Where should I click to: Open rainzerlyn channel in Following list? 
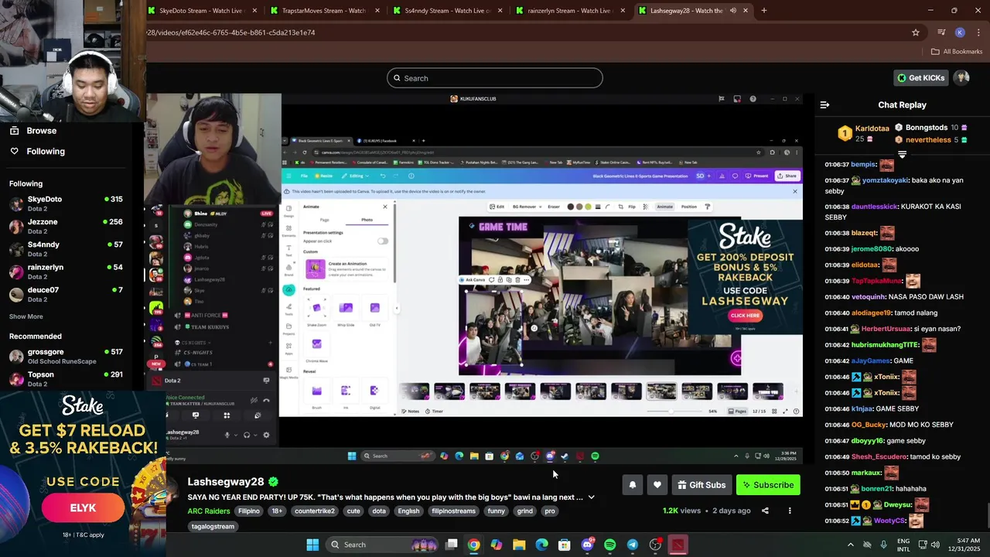coord(67,272)
